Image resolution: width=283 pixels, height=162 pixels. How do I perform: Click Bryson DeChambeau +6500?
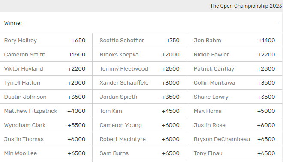pos(234,139)
